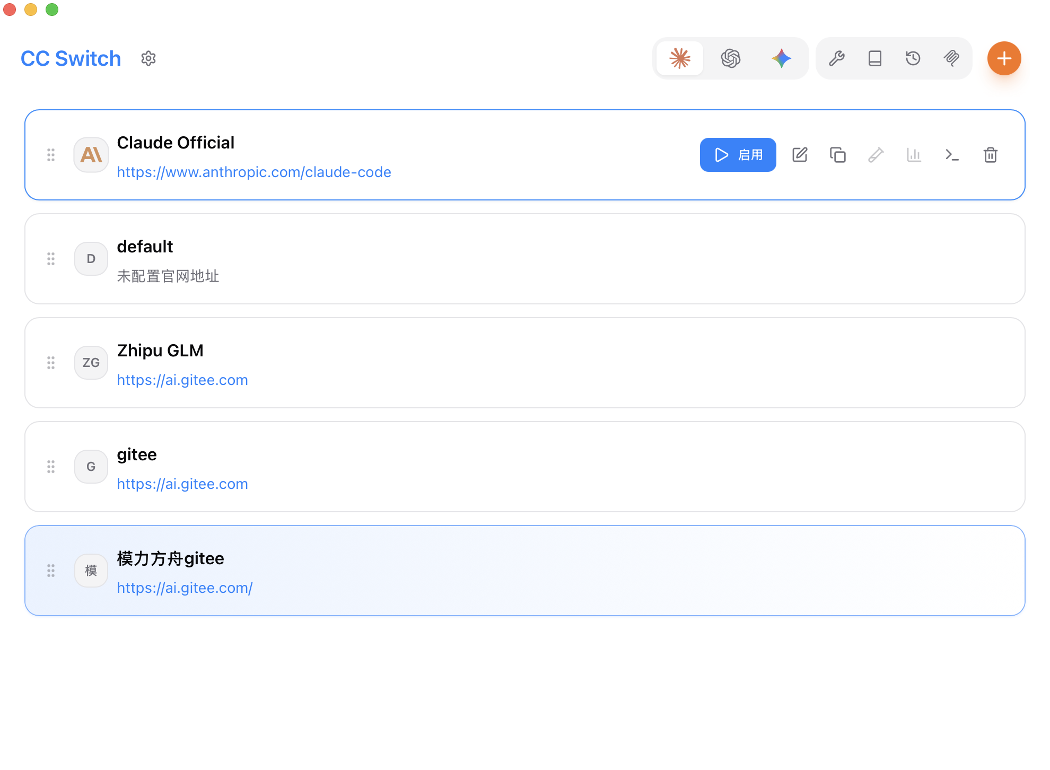Switch to the Claude app tab
This screenshot has height=770, width=1050.
coord(680,58)
